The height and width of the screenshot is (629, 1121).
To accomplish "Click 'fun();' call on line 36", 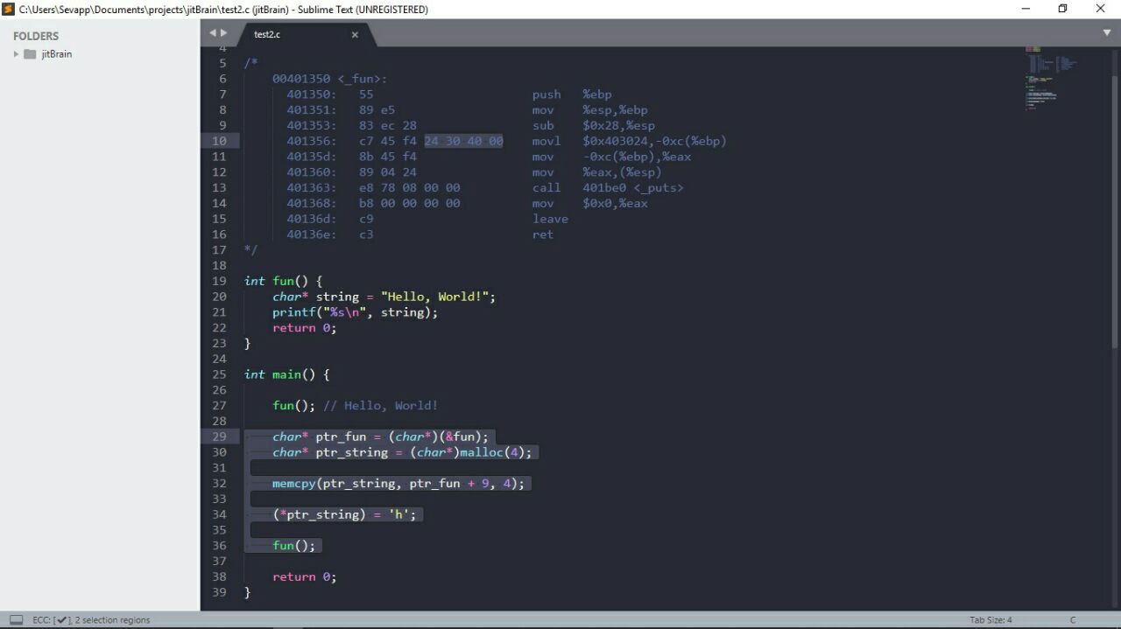I will coord(294,546).
